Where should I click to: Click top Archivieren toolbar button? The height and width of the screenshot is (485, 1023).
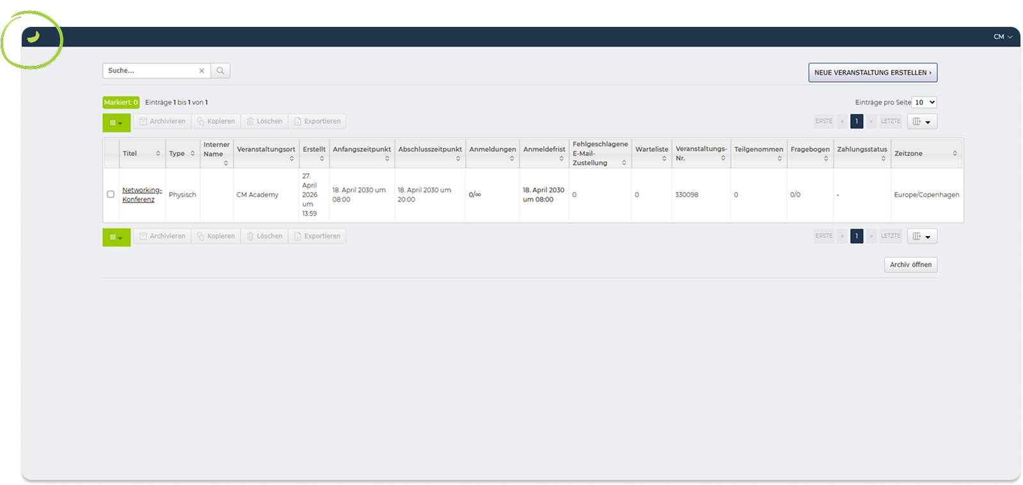point(163,122)
